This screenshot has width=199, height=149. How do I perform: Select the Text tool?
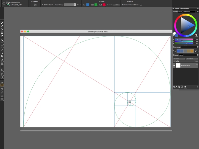pyautogui.click(x=2, y=67)
